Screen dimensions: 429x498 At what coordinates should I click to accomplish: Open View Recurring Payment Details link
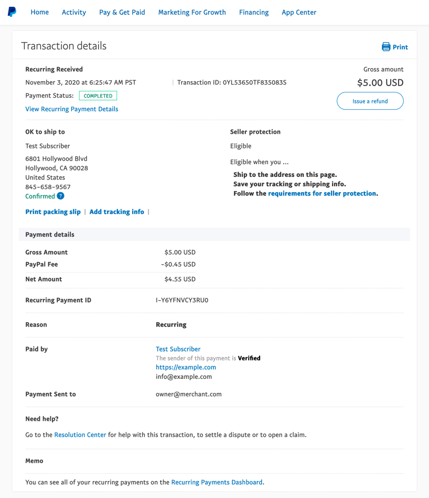(72, 109)
